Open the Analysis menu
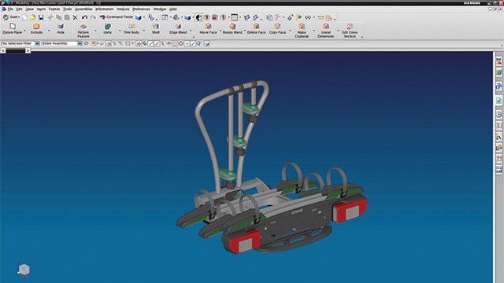The image size is (504, 283). 123,9
